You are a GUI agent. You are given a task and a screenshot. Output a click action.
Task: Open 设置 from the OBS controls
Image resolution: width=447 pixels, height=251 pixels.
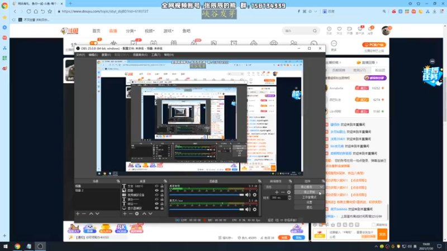(x=309, y=202)
